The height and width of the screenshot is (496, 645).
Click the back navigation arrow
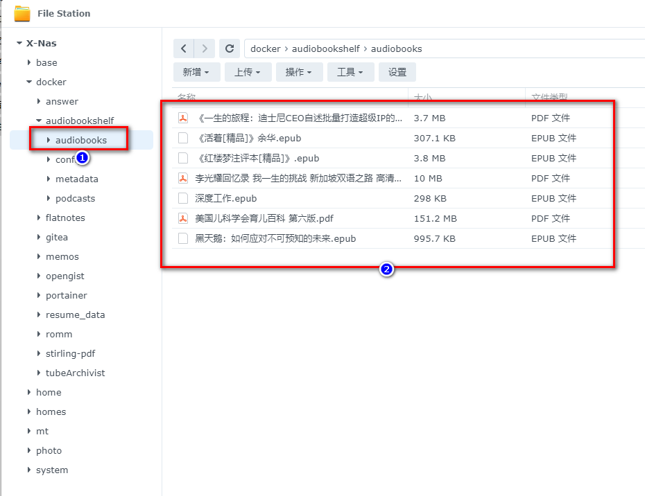pos(183,48)
